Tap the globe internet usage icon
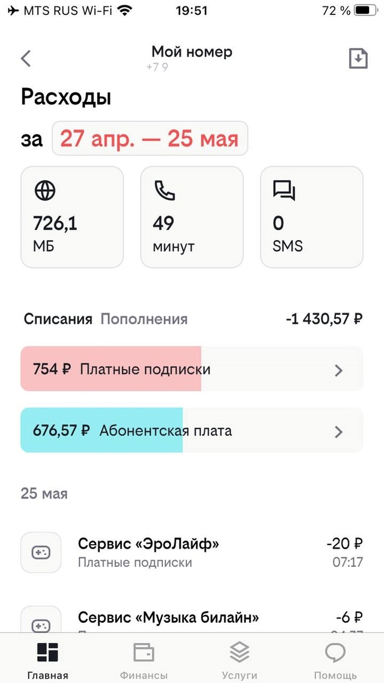 click(45, 191)
